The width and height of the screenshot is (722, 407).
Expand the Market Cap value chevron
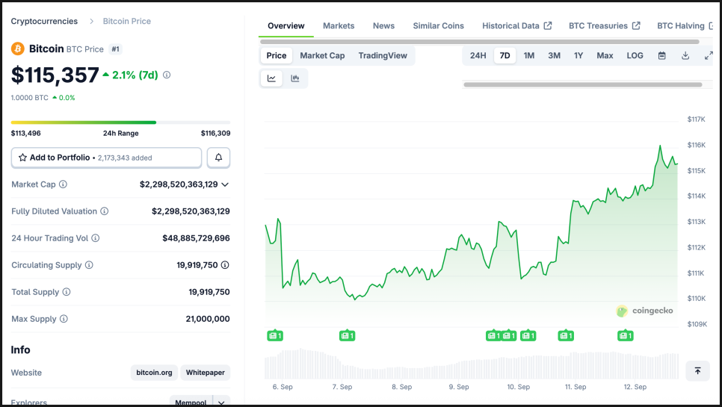point(225,184)
